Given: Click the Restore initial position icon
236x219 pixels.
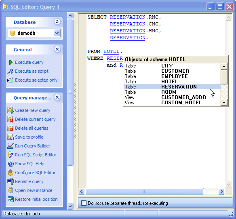Looking at the screenshot, I should point(11,199).
